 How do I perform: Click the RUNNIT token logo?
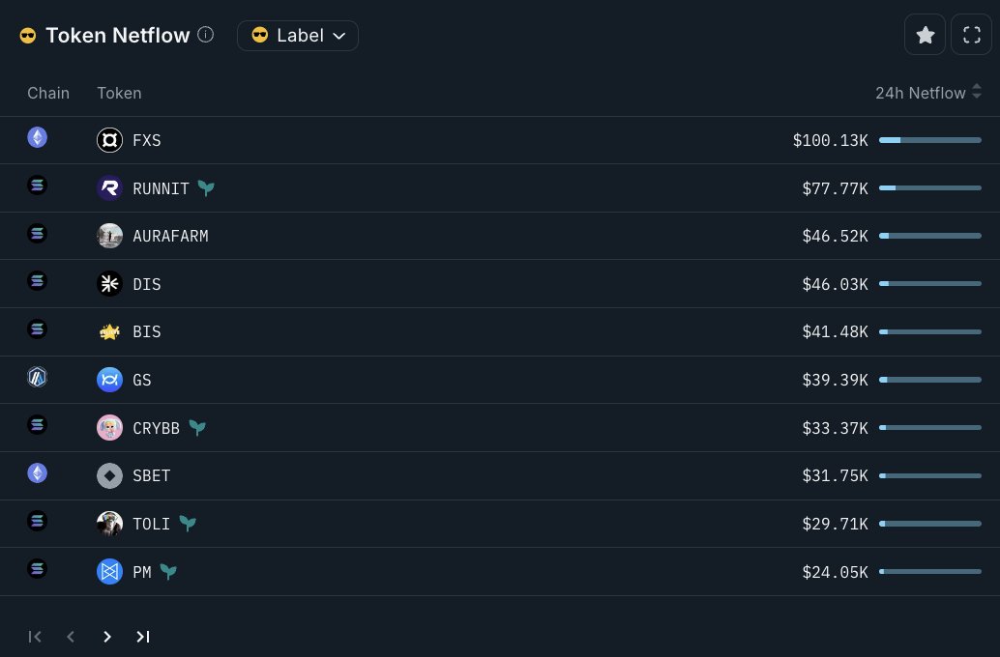(x=109, y=188)
